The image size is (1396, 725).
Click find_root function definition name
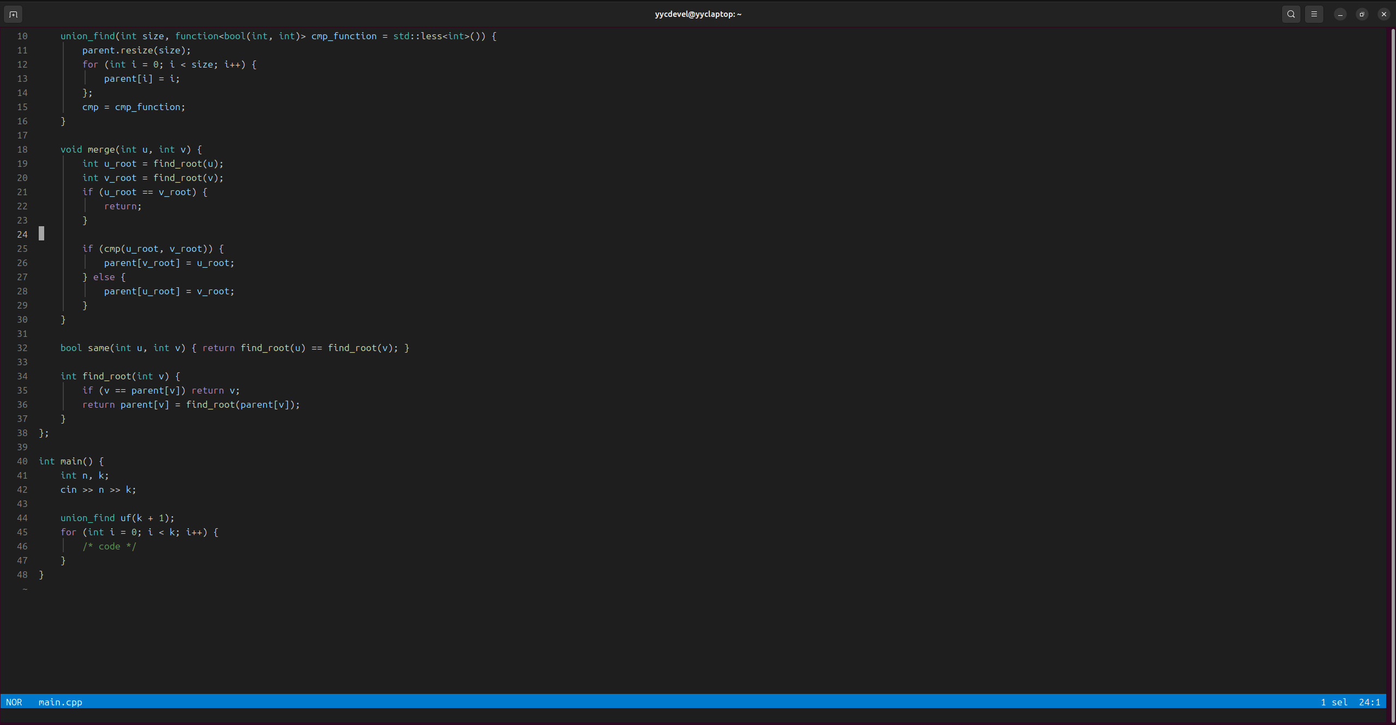pyautogui.click(x=106, y=376)
